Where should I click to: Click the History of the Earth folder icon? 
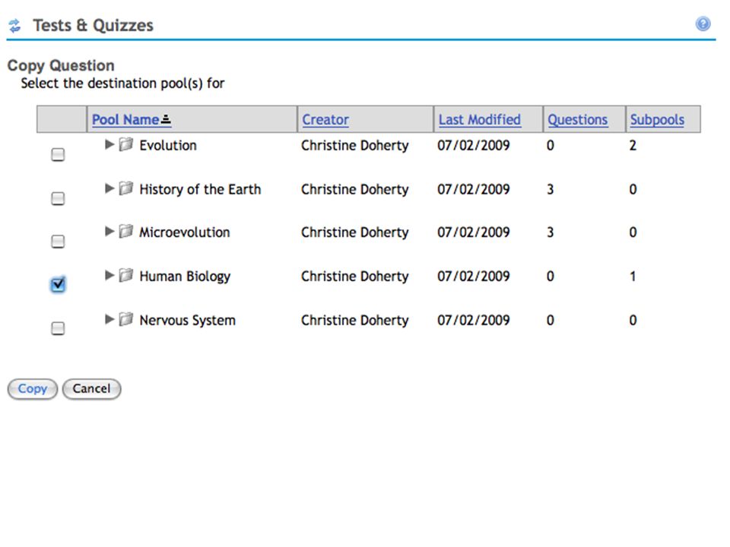click(x=125, y=188)
